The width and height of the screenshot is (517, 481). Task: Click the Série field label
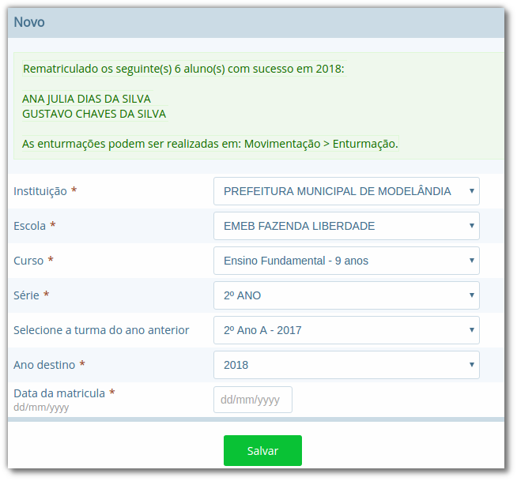pyautogui.click(x=26, y=295)
